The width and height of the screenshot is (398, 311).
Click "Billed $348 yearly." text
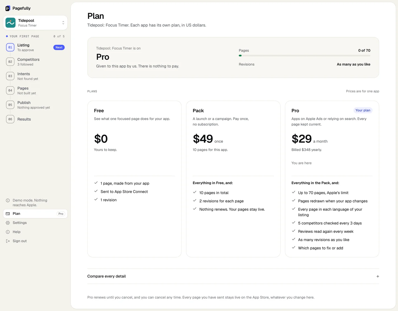(307, 150)
